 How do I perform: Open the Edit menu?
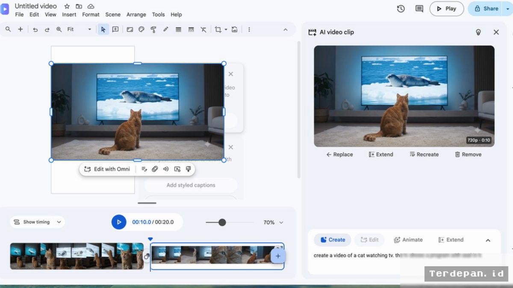tap(34, 15)
